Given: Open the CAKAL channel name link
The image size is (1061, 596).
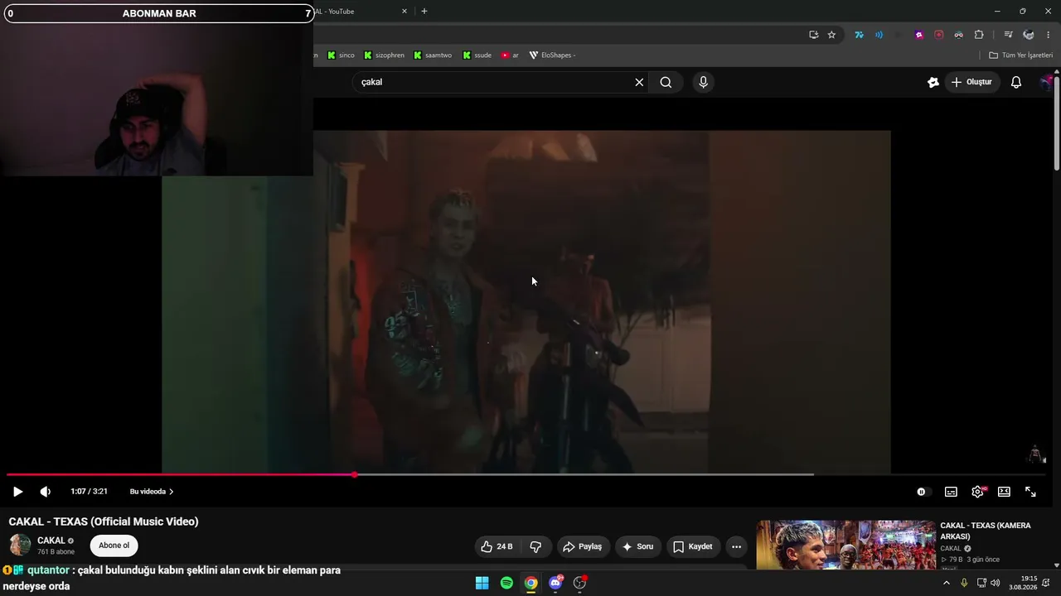Looking at the screenshot, I should tap(51, 541).
